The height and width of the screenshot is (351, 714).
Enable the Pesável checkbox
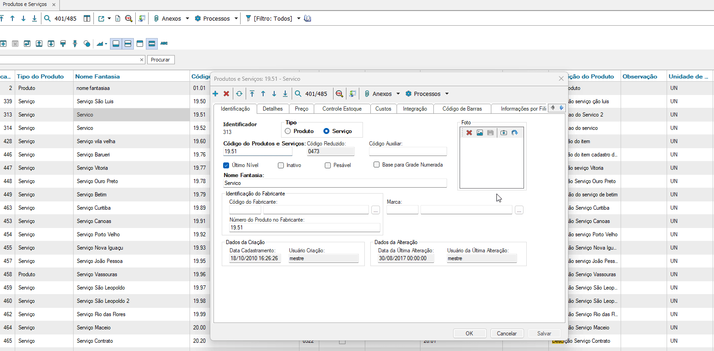click(x=328, y=165)
